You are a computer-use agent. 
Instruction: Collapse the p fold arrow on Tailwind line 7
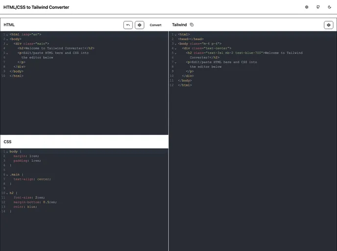click(x=175, y=62)
